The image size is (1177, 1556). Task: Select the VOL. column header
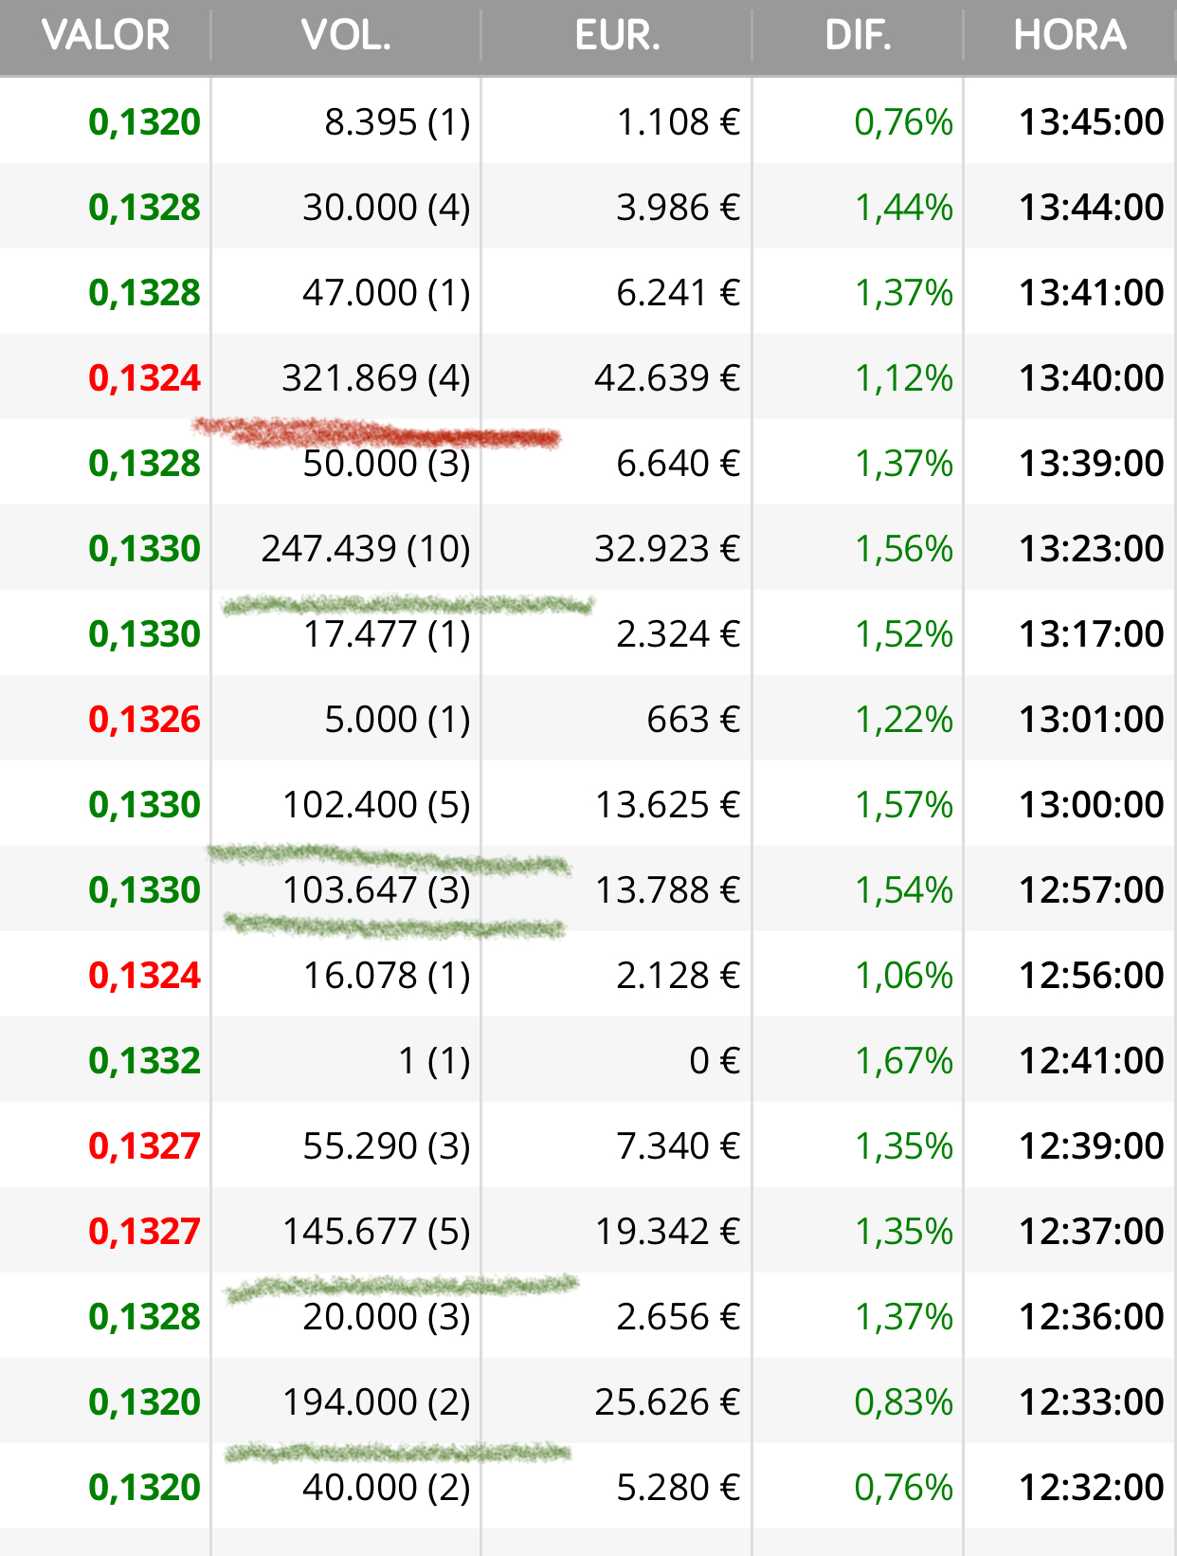click(346, 36)
